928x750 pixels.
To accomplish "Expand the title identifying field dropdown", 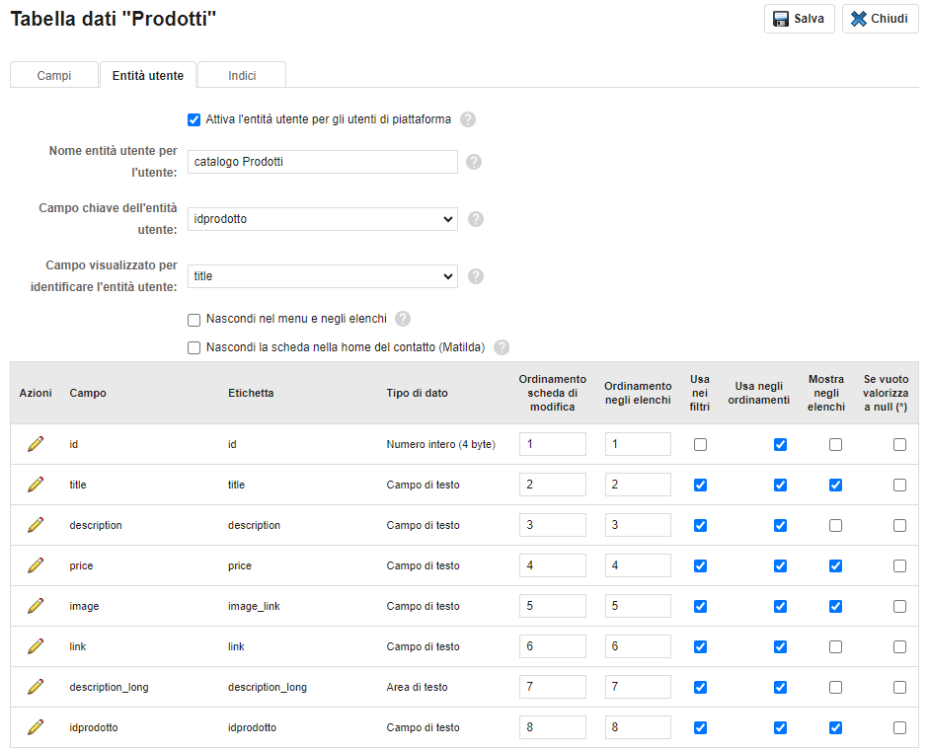I will click(323, 276).
